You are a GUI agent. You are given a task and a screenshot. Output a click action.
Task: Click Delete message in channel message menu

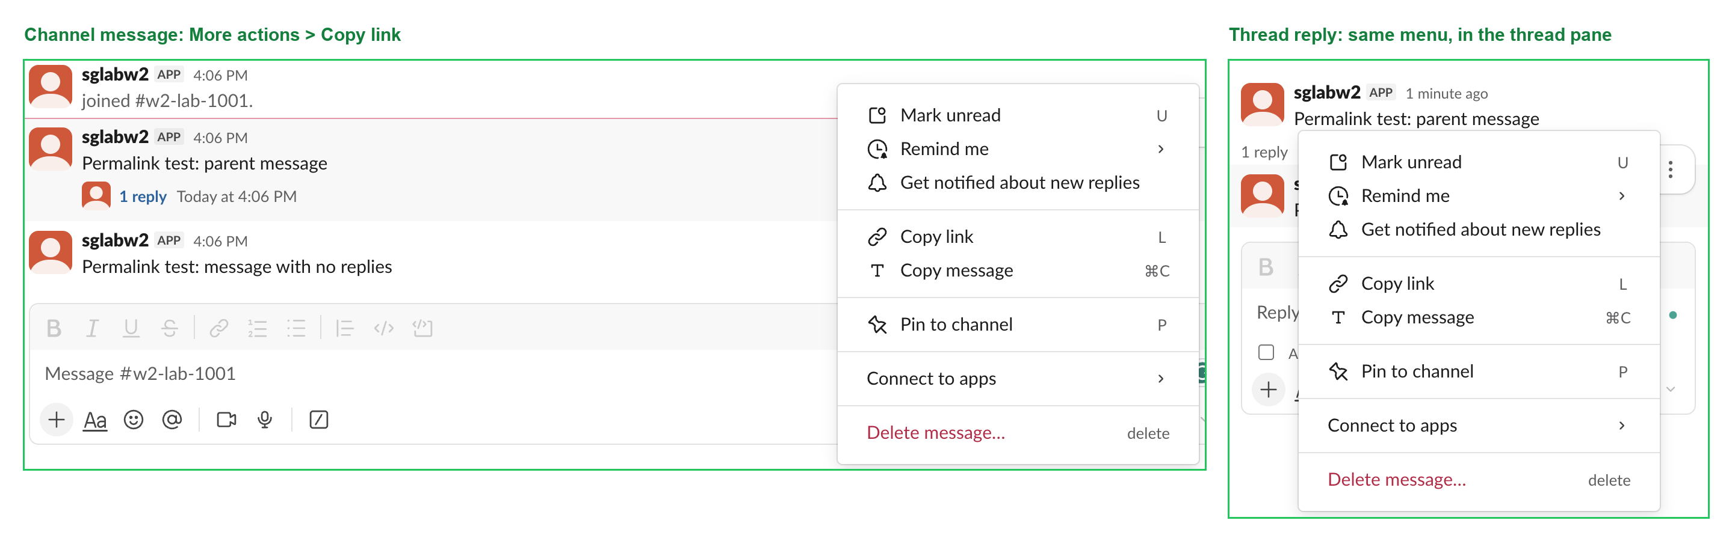coord(1018,433)
